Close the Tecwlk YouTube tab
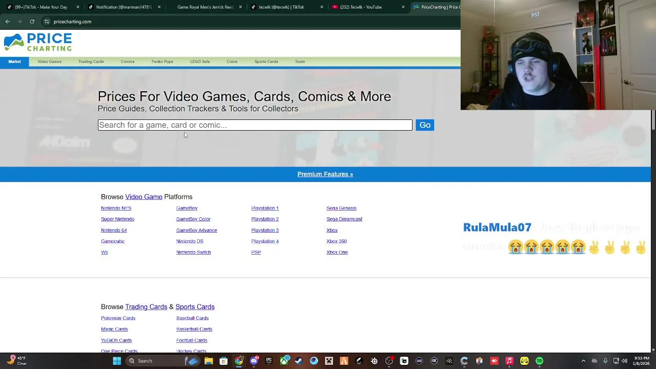The image size is (656, 369). pyautogui.click(x=403, y=7)
